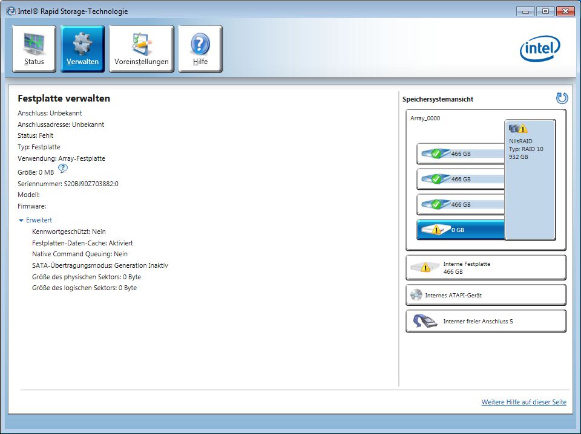
Task: Select the second 466 GB array disk
Action: (x=461, y=179)
